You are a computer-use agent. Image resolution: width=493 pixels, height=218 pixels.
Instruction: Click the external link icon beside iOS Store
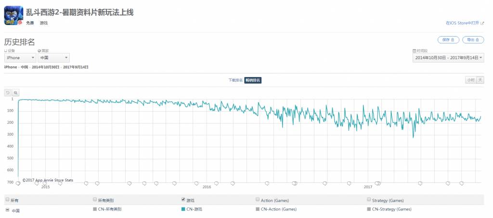click(482, 23)
